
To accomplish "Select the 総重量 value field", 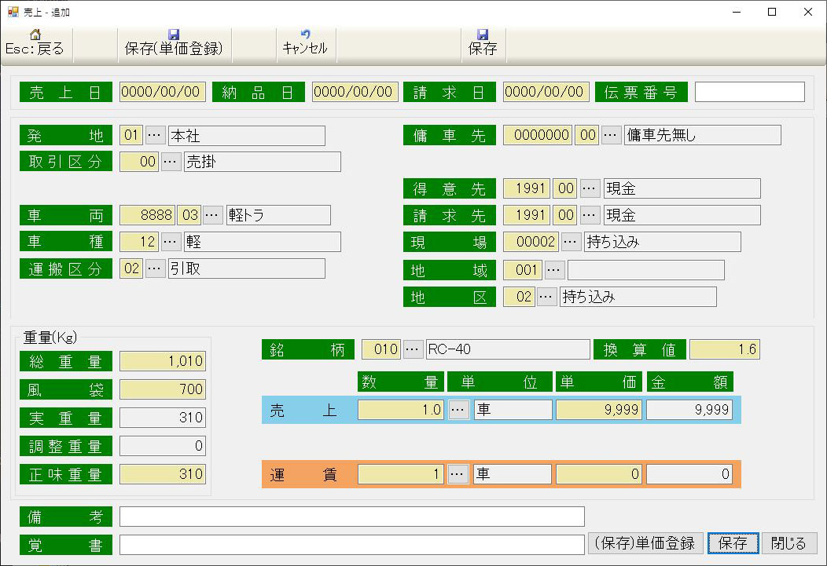I will tap(162, 361).
